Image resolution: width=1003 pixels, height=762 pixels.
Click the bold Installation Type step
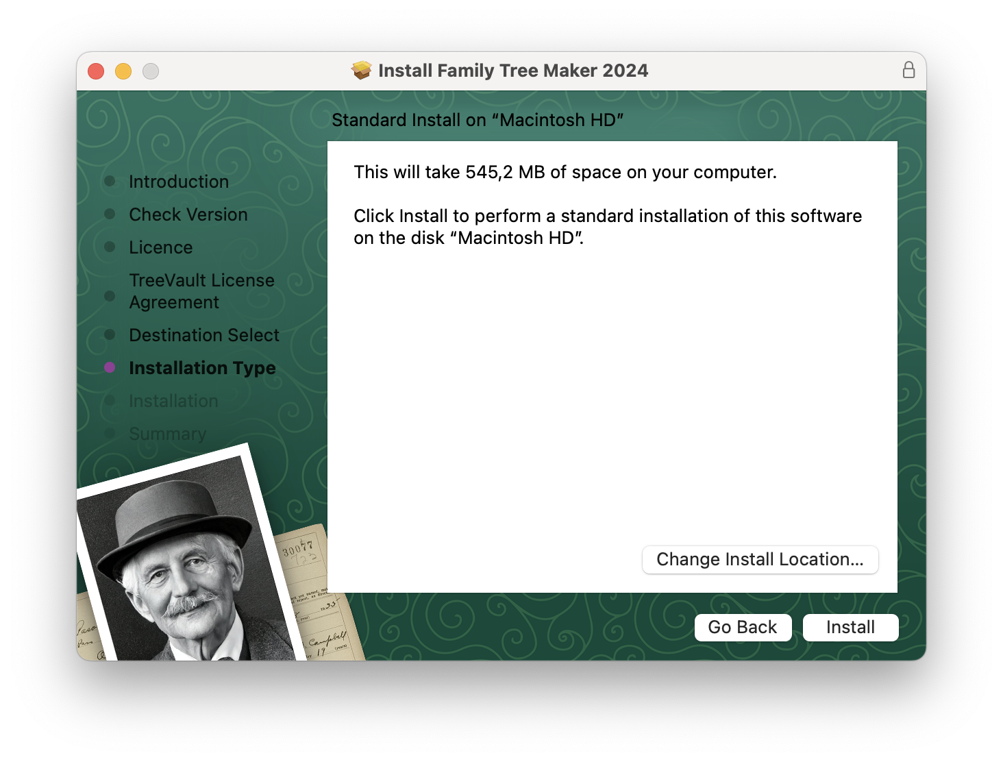(202, 368)
